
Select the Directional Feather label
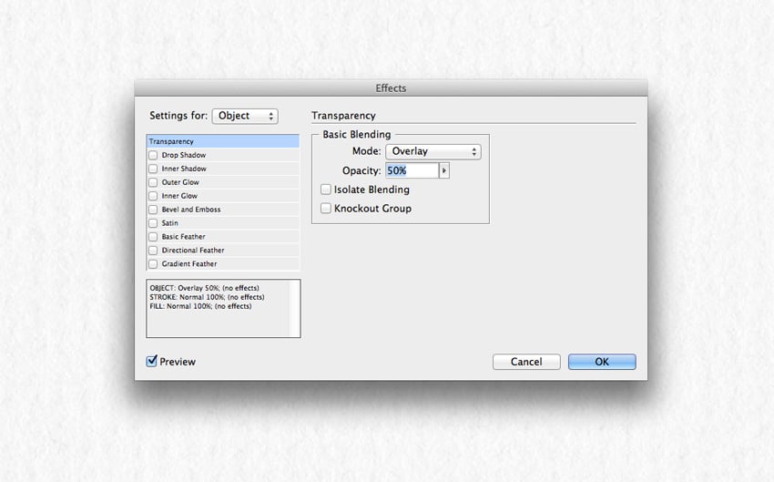(193, 251)
